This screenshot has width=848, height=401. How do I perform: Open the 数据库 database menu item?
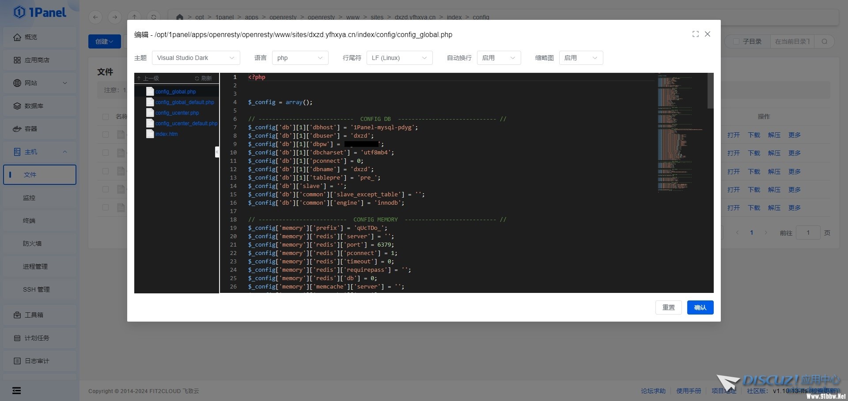[34, 106]
